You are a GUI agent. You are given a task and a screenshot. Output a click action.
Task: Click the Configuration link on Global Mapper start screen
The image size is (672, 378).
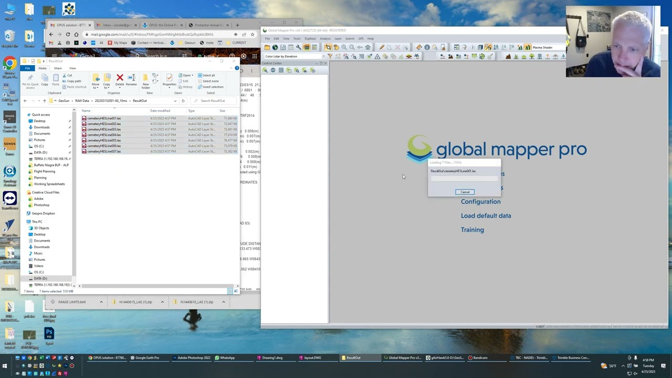(480, 202)
